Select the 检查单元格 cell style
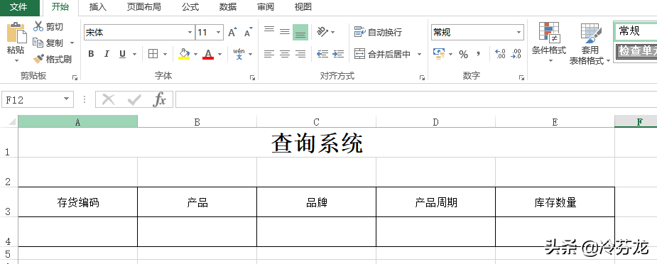The image size is (657, 264). pyautogui.click(x=636, y=52)
